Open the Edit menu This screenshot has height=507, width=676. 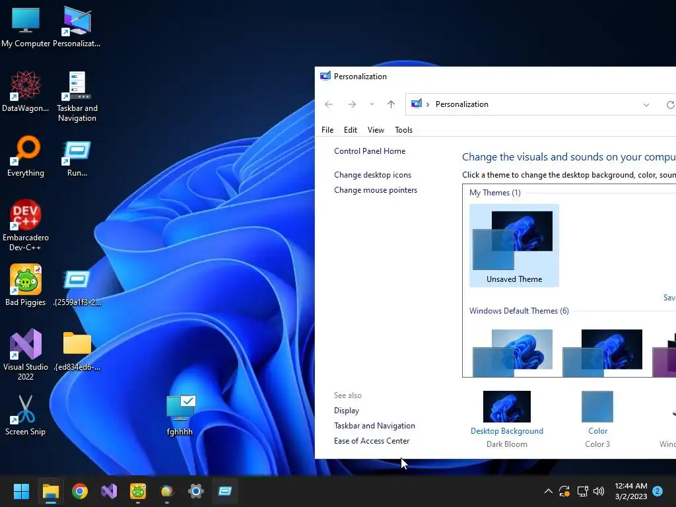coord(350,130)
